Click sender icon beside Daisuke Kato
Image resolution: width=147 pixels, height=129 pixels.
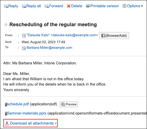pos(24,35)
